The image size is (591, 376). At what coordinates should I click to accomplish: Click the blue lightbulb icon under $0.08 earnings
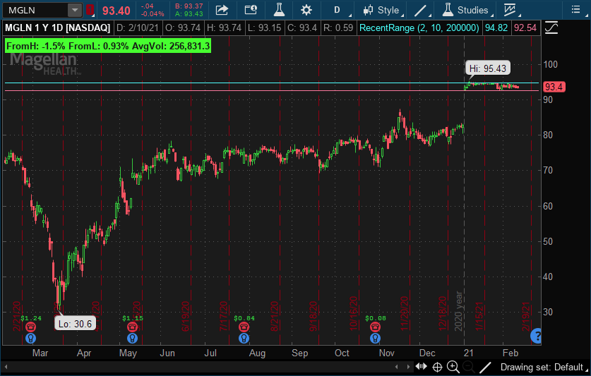click(375, 339)
